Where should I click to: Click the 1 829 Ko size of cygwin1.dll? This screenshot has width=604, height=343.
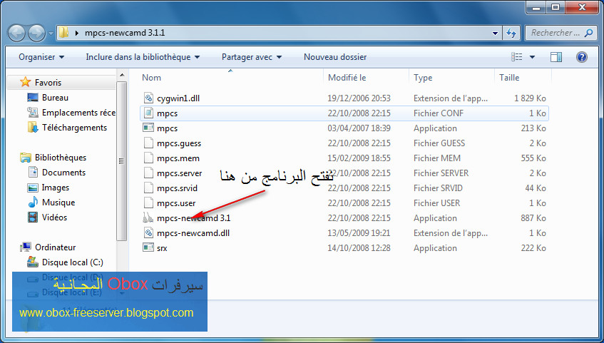(530, 98)
